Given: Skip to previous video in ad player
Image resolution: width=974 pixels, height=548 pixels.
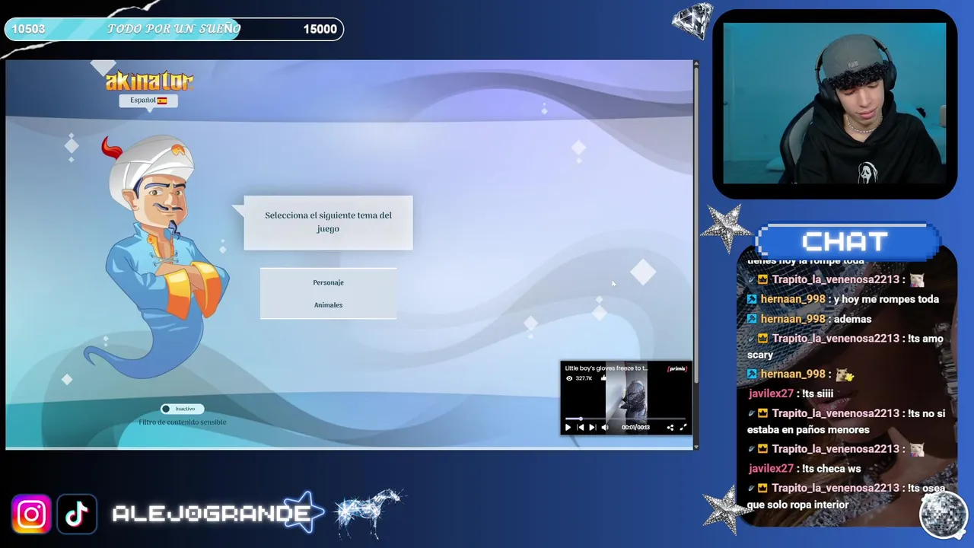Looking at the screenshot, I should point(581,427).
